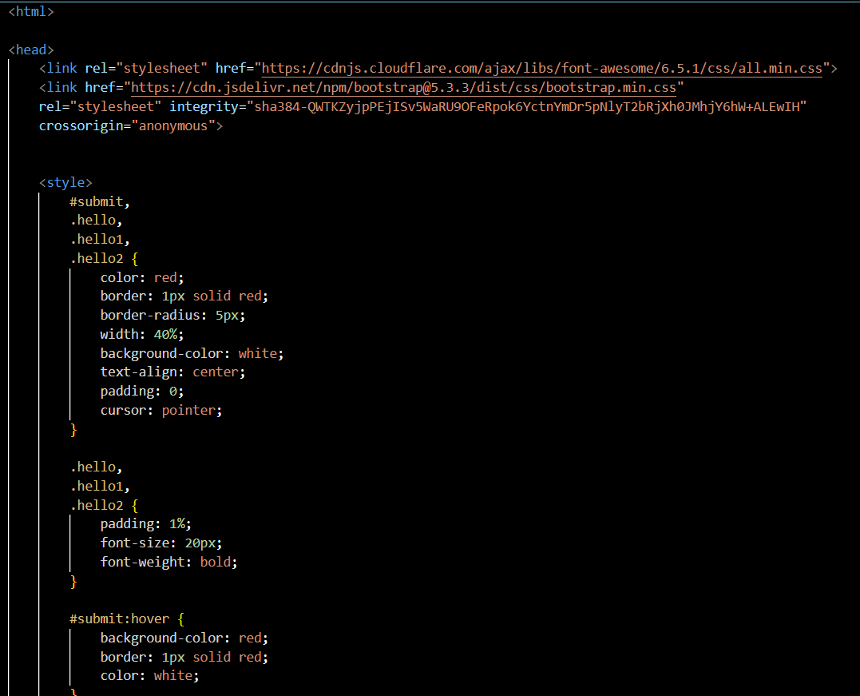Click the background-color: white declaration
Image resolution: width=860 pixels, height=696 pixels.
coord(192,353)
